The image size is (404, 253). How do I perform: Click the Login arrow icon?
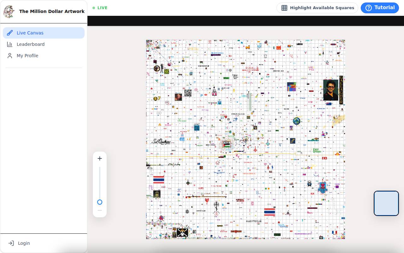(x=11, y=243)
